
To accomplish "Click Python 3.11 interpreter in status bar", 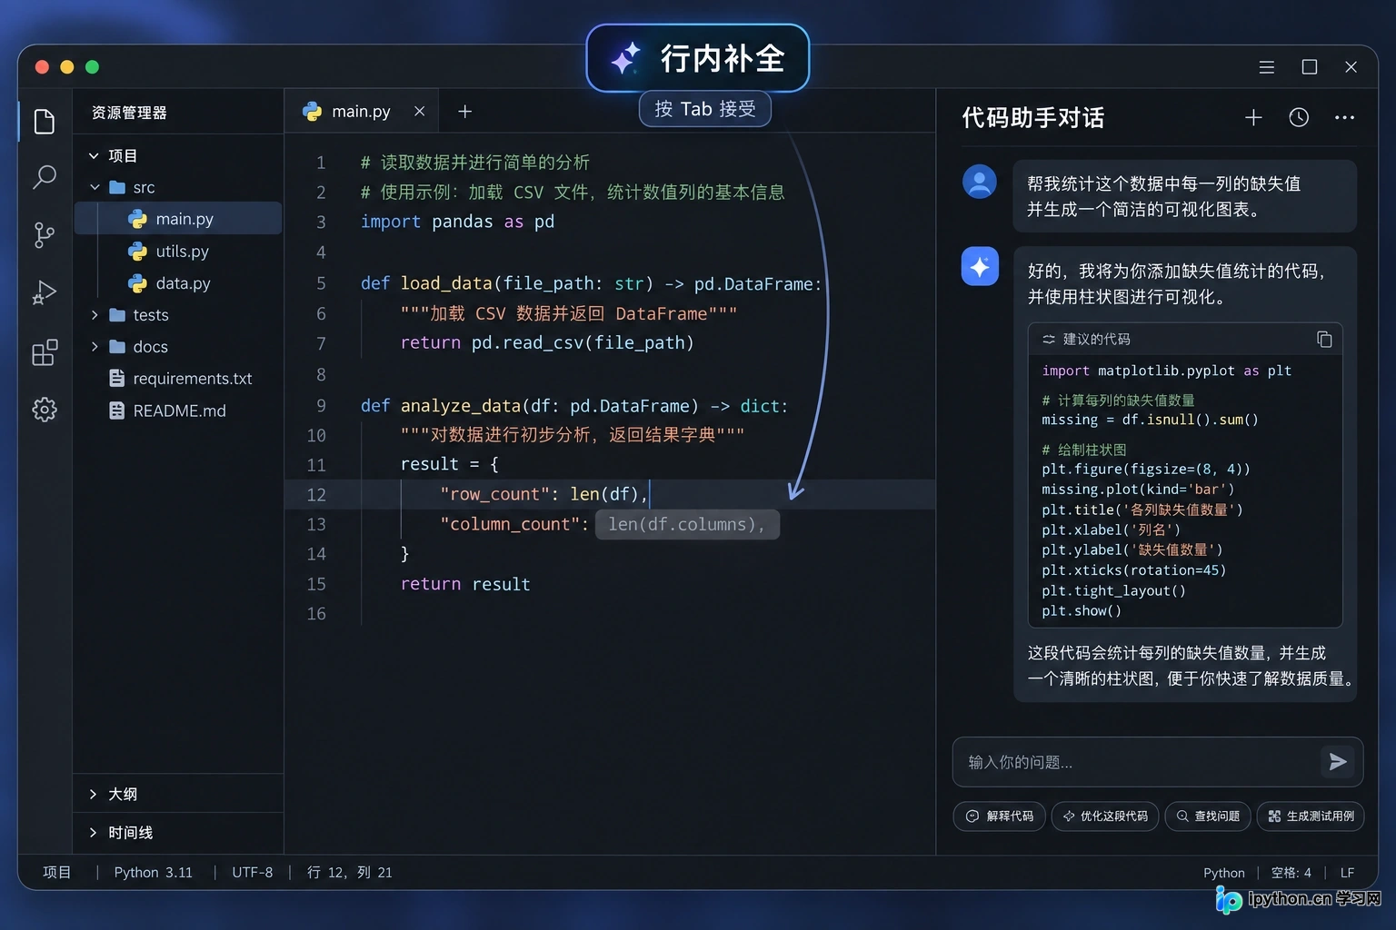I will click(154, 873).
